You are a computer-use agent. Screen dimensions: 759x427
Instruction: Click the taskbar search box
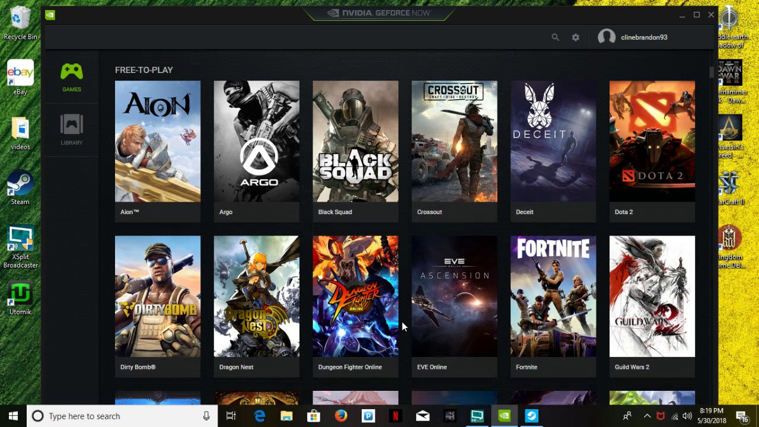(x=122, y=416)
